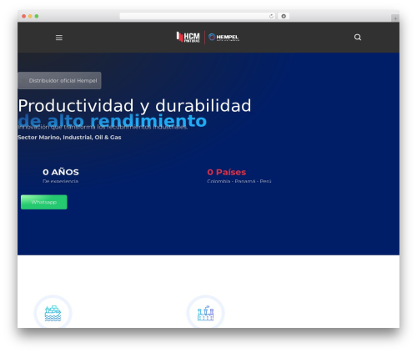Viewport: 417px width, 353px height.
Task: Click the browser address bar
Action: point(198,17)
